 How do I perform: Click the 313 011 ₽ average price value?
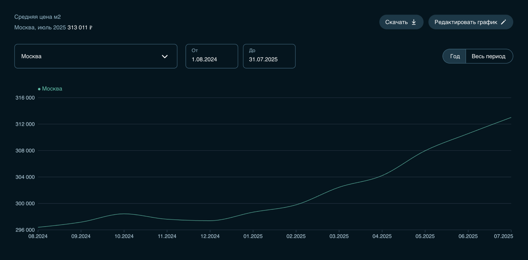[80, 28]
